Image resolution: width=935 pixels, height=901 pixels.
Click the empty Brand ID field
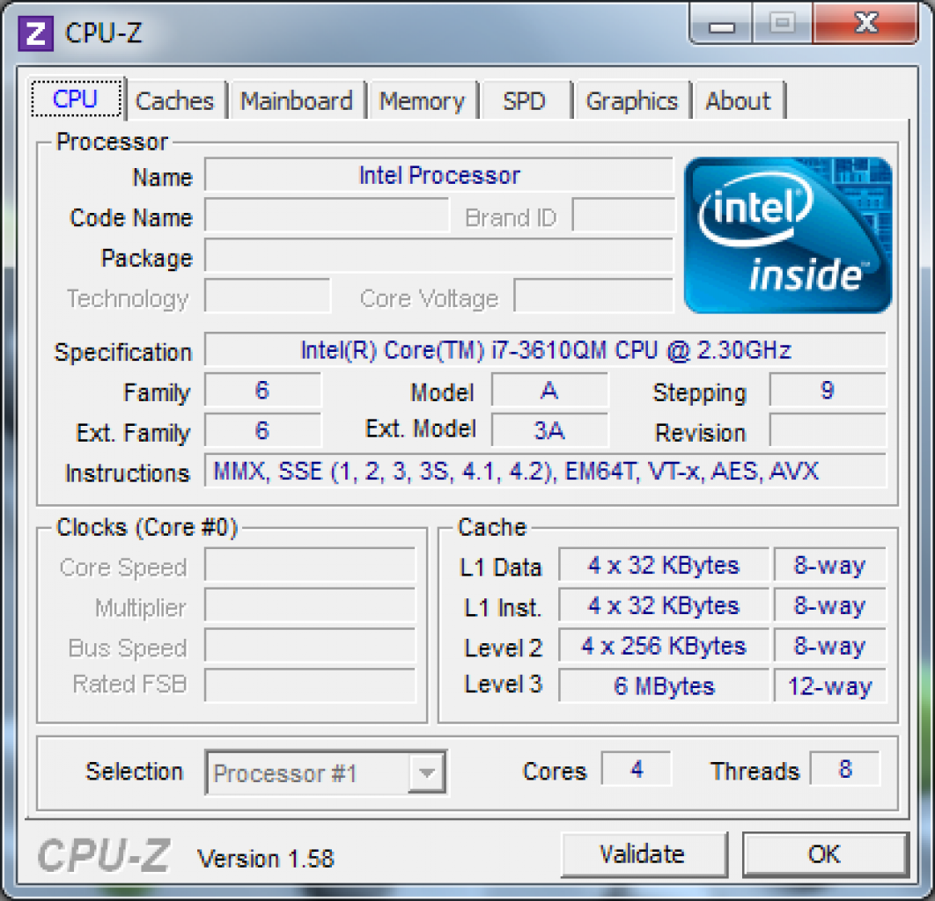click(x=623, y=215)
